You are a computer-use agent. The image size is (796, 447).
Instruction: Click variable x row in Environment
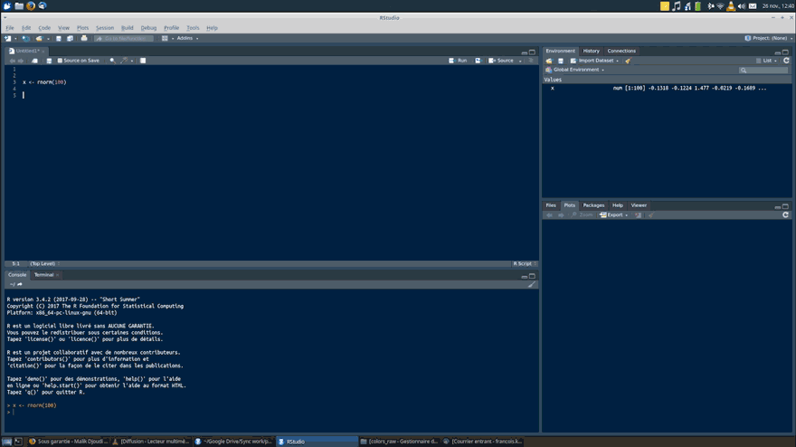click(x=667, y=88)
